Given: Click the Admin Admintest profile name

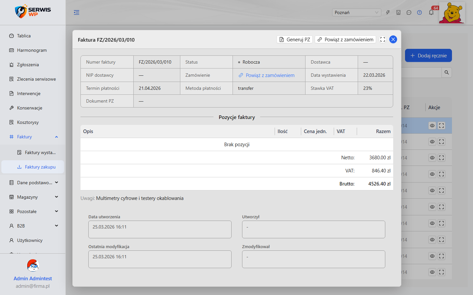Looking at the screenshot, I should point(33,278).
